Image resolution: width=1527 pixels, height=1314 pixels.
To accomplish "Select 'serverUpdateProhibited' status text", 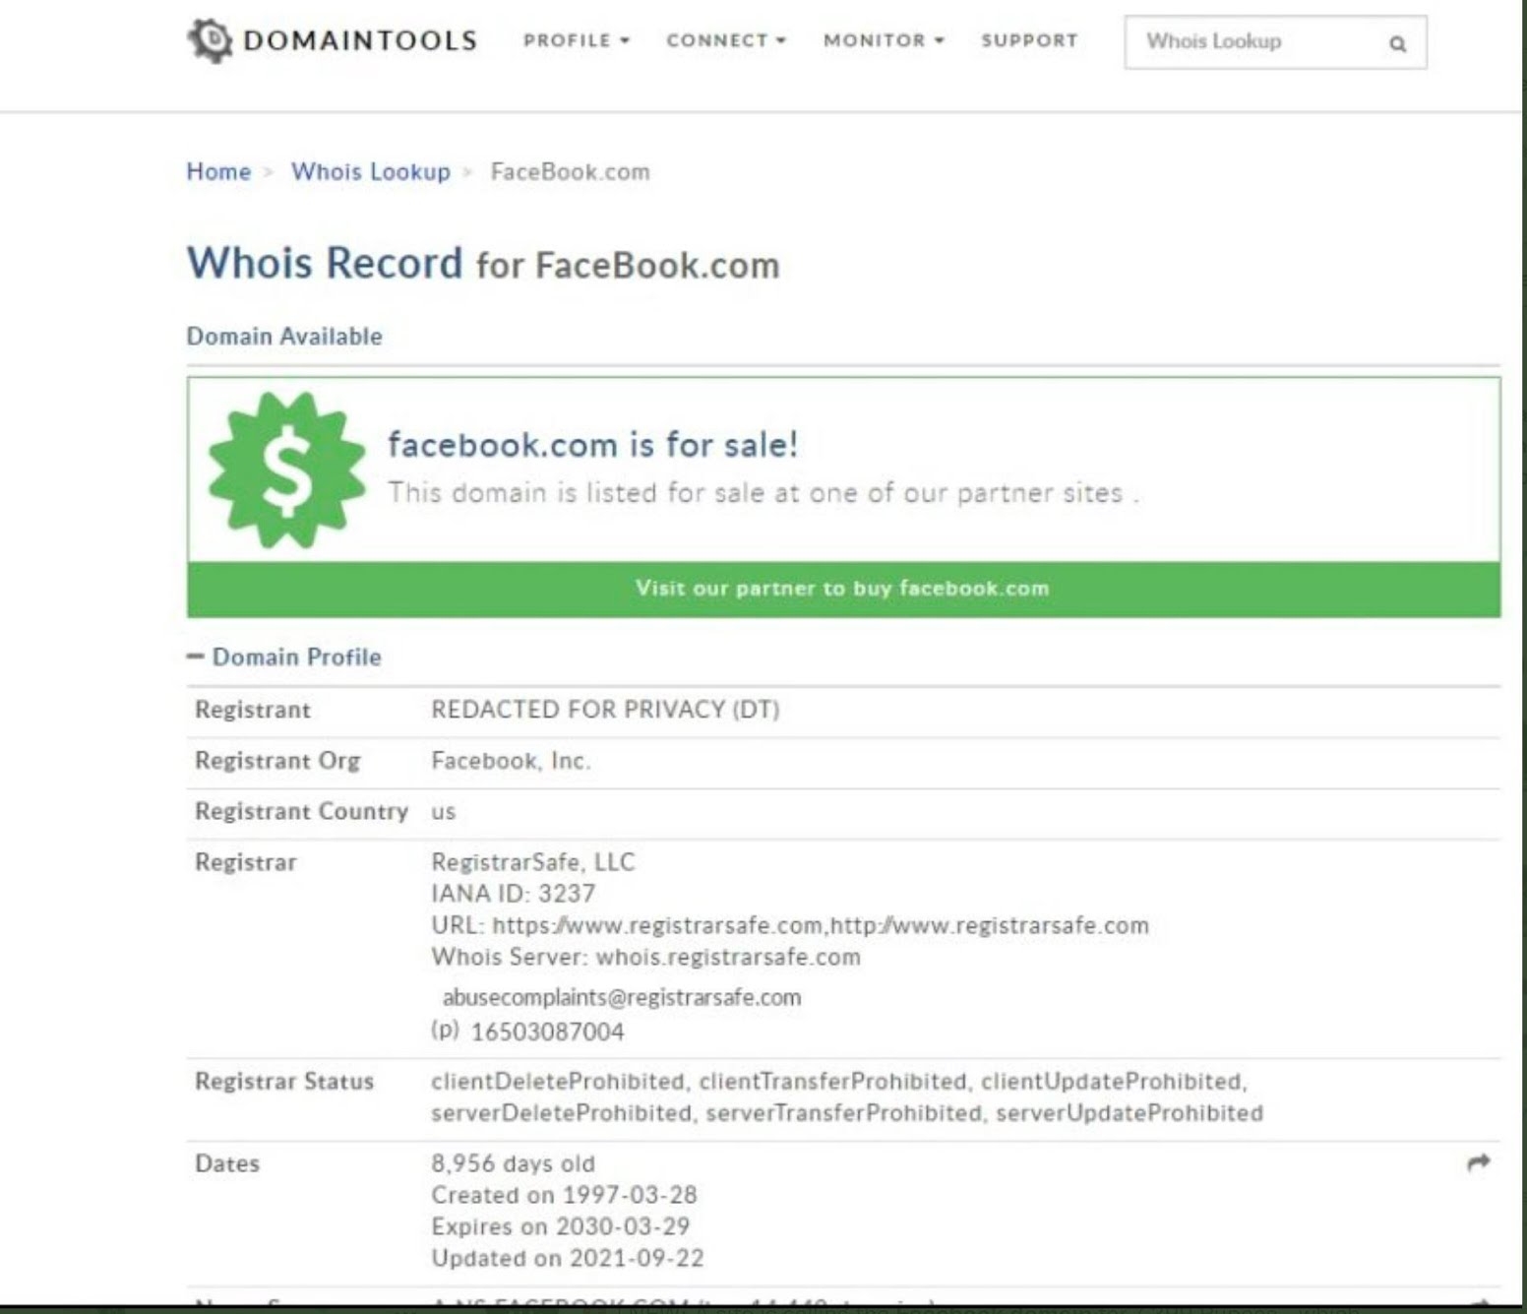I will (x=1130, y=1112).
